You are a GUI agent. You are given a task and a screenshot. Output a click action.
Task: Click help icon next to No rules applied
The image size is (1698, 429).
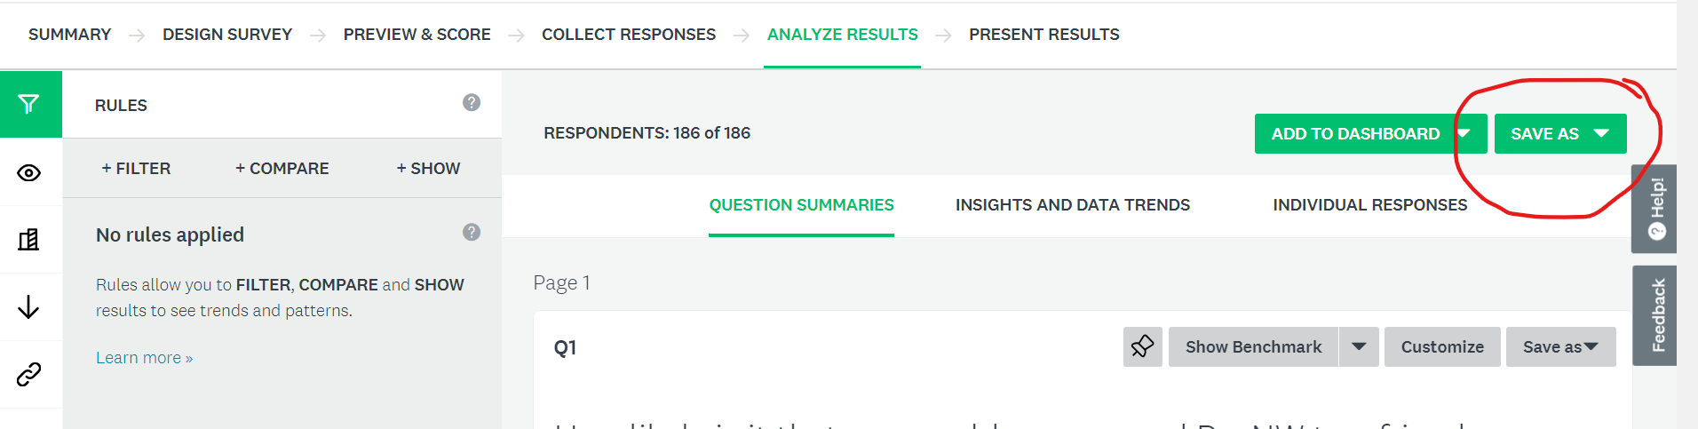coord(472,232)
